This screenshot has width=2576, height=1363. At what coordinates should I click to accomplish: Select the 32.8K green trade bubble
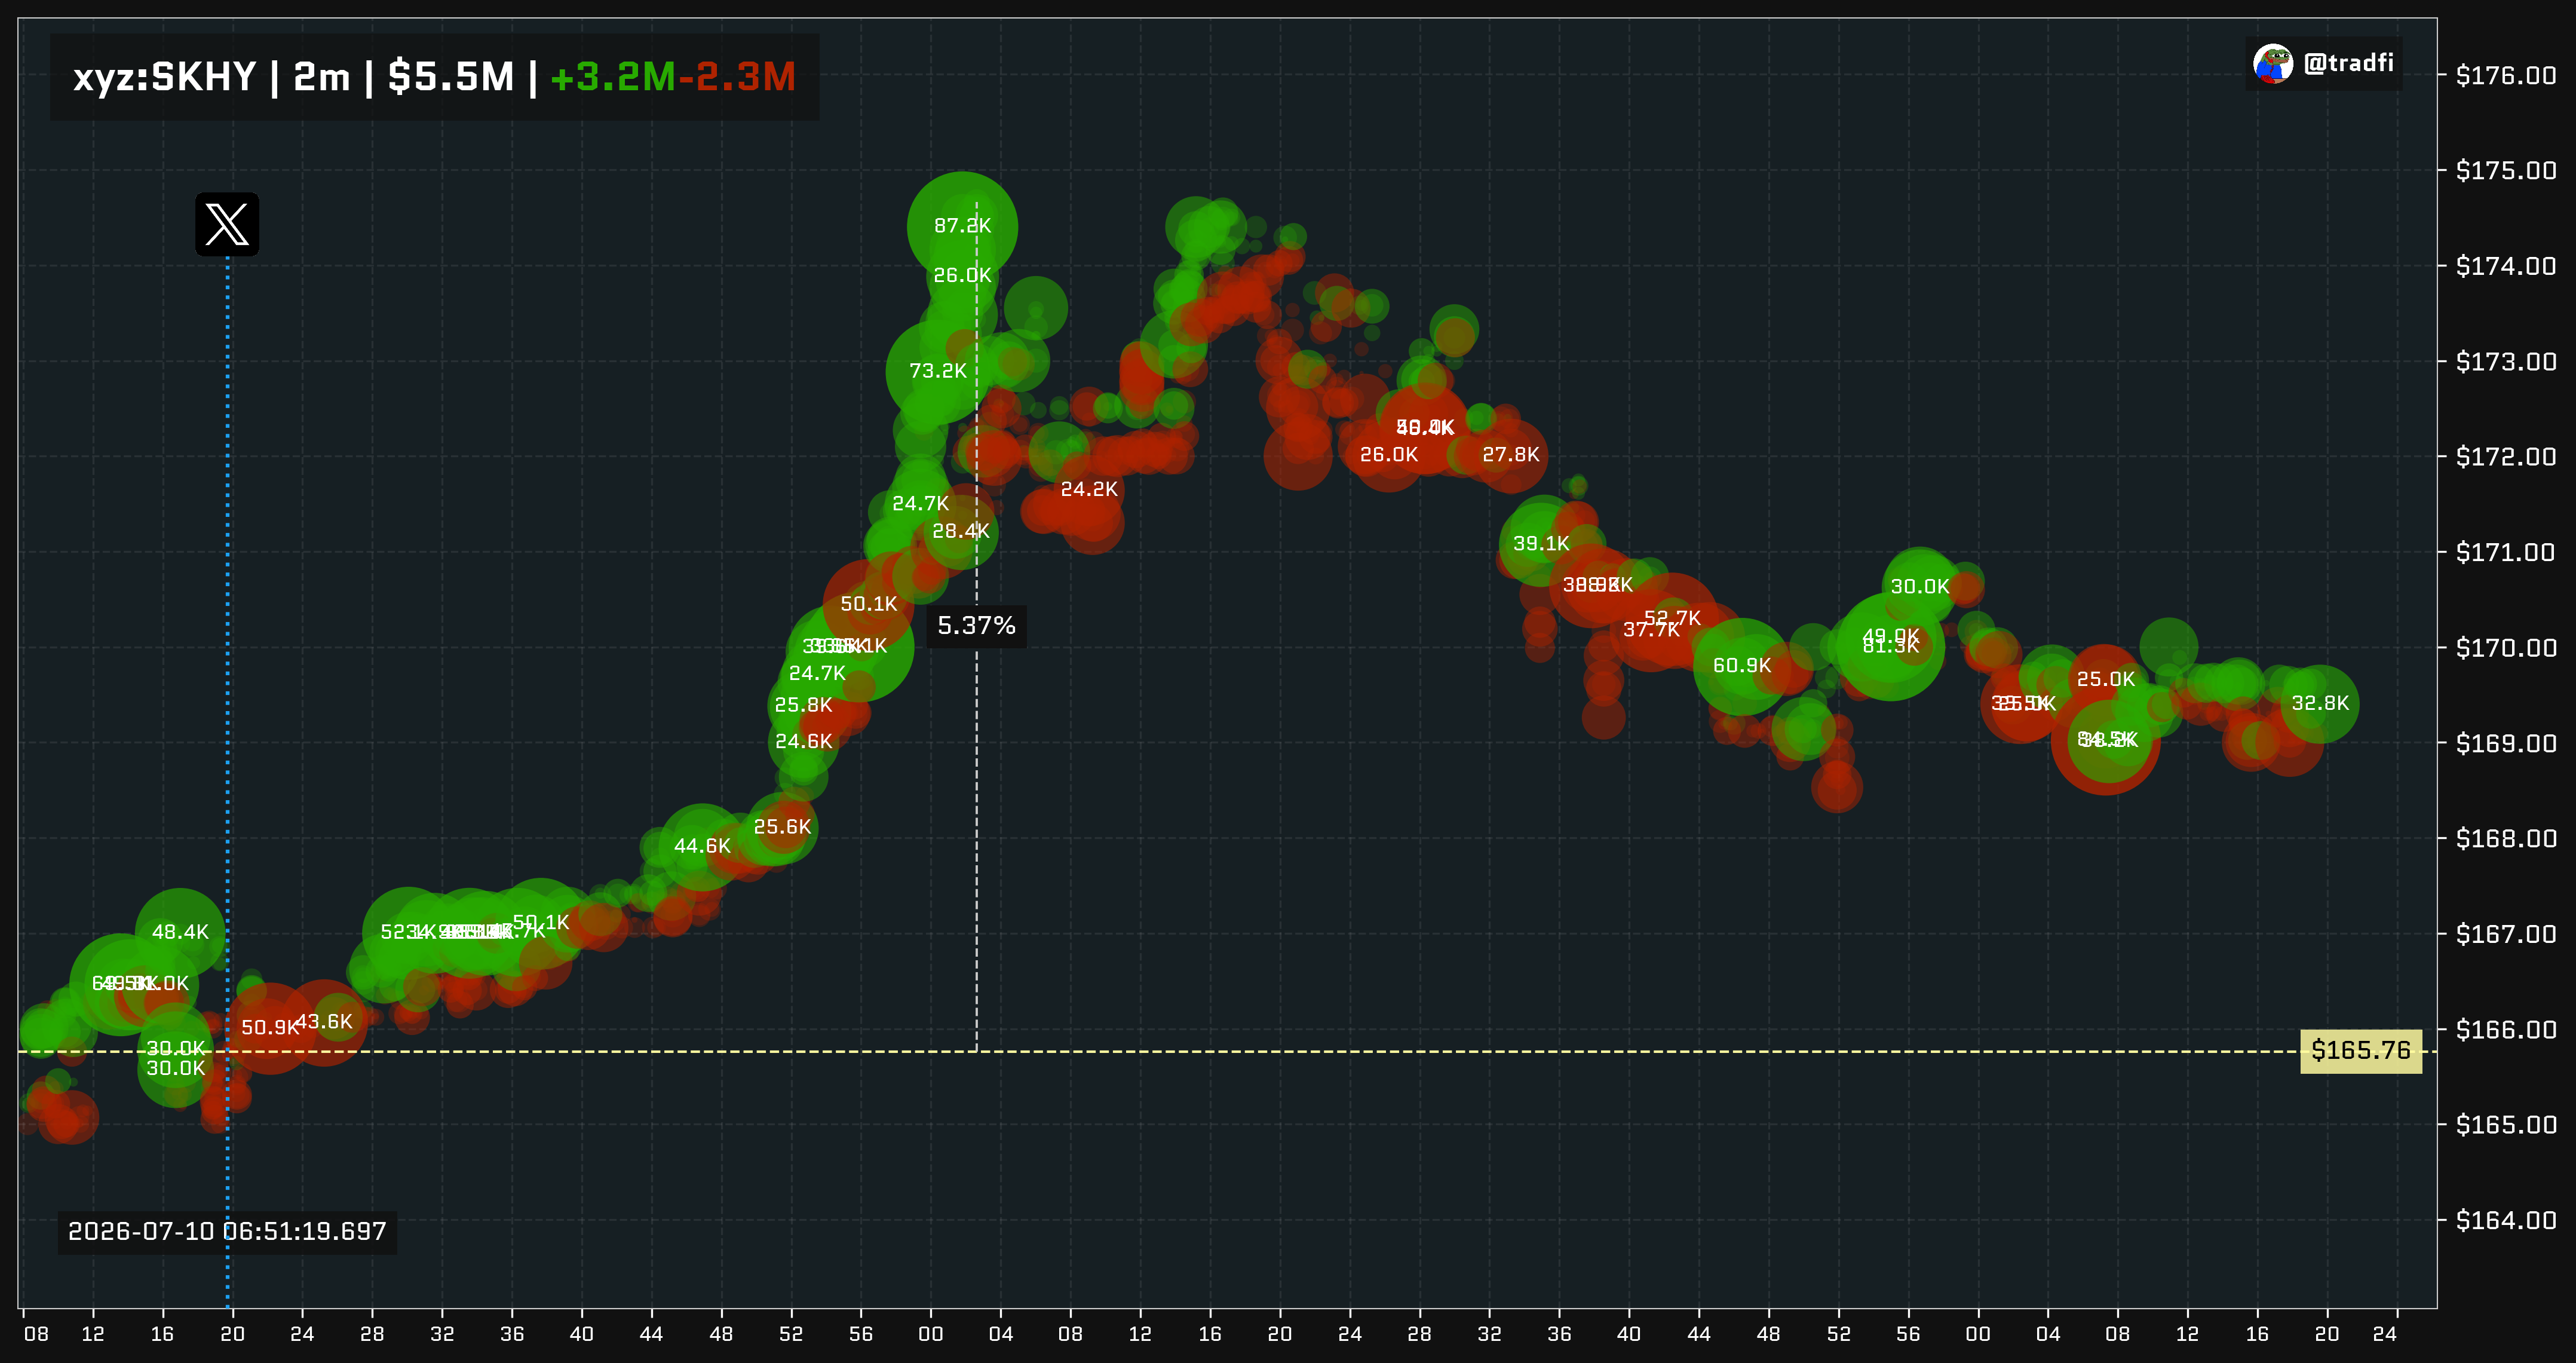coord(2320,704)
